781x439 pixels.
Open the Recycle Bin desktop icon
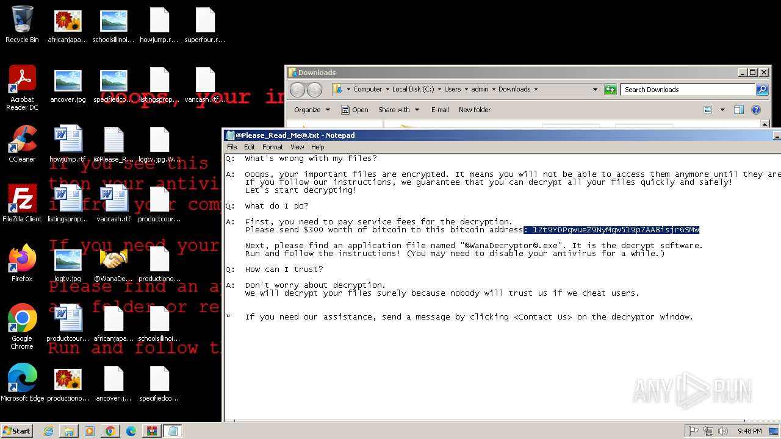(22, 24)
